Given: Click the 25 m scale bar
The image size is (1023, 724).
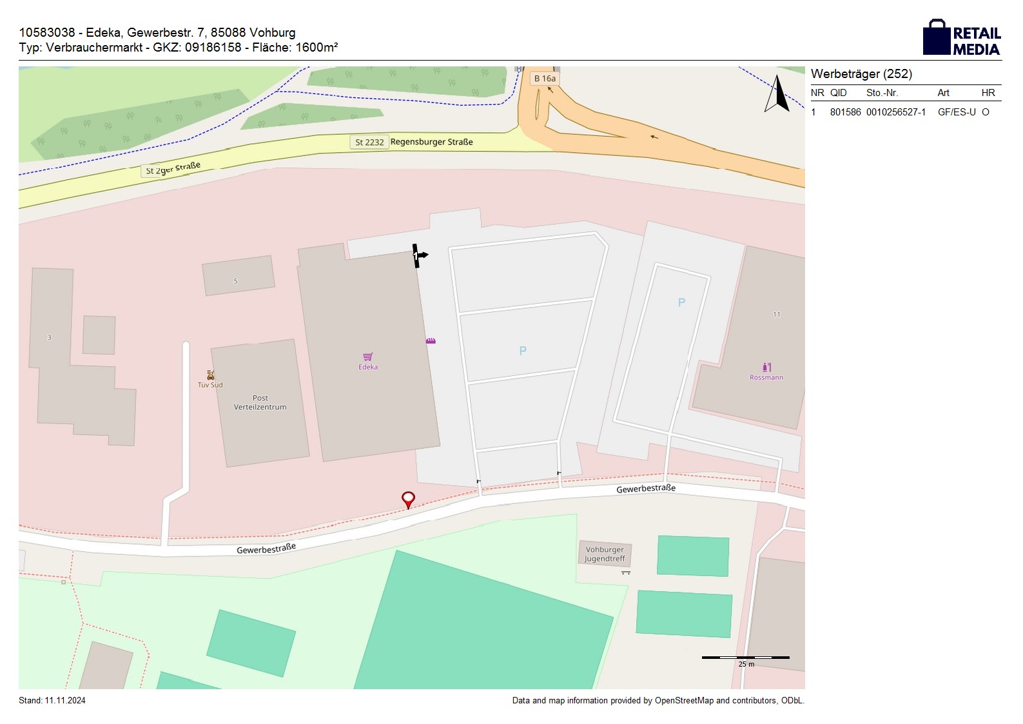Looking at the screenshot, I should [x=745, y=658].
